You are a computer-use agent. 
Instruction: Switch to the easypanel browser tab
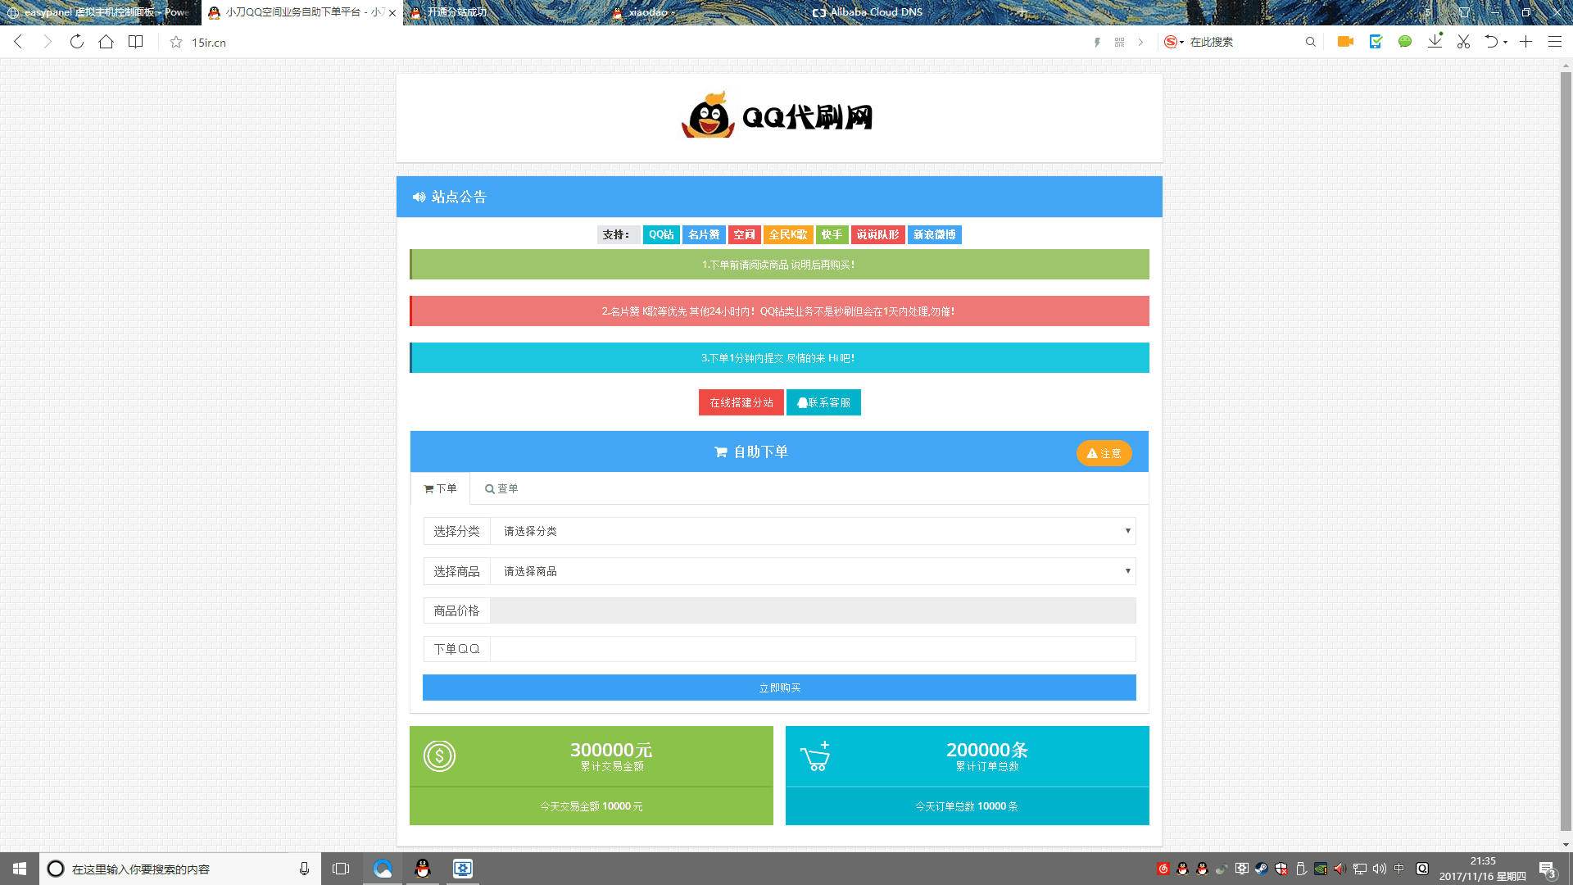100,12
